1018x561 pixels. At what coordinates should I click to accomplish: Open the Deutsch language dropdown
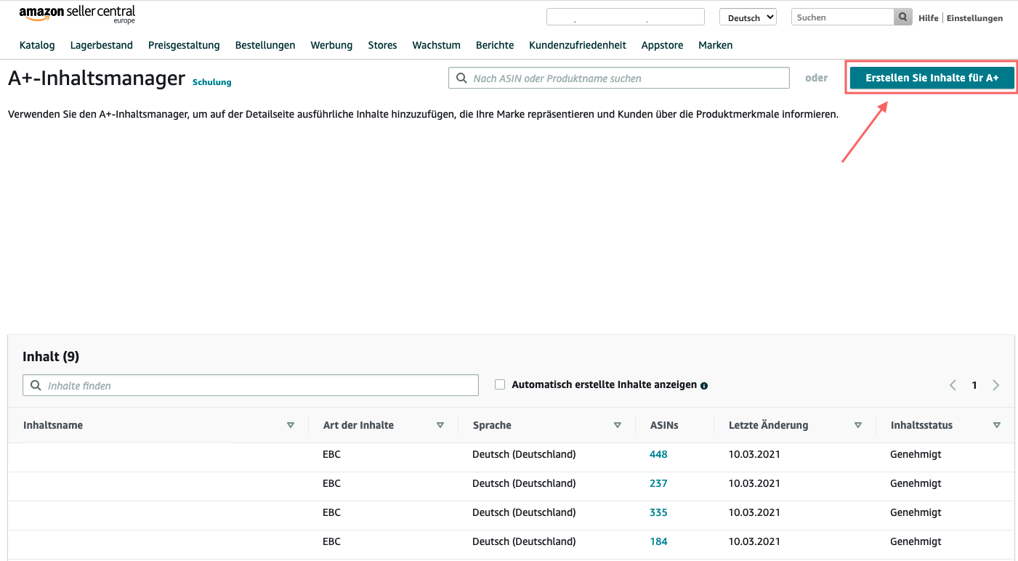[748, 17]
